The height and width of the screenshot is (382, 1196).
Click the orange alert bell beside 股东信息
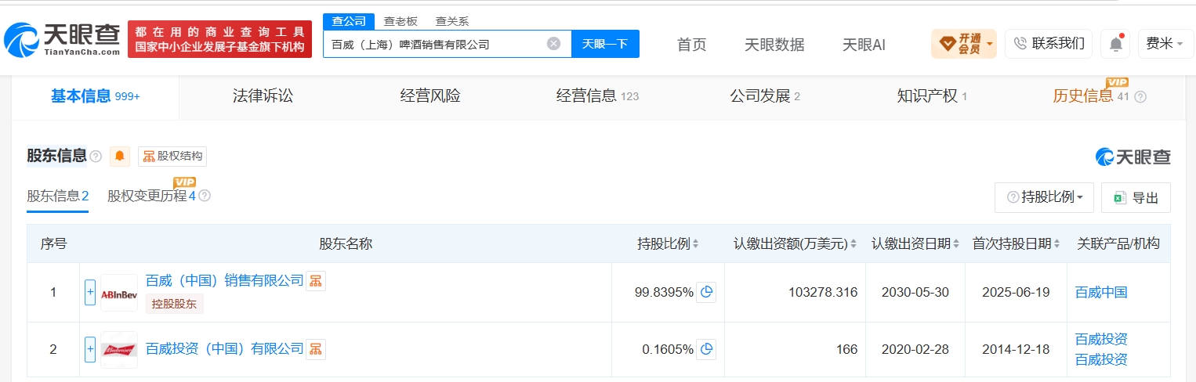tap(120, 156)
